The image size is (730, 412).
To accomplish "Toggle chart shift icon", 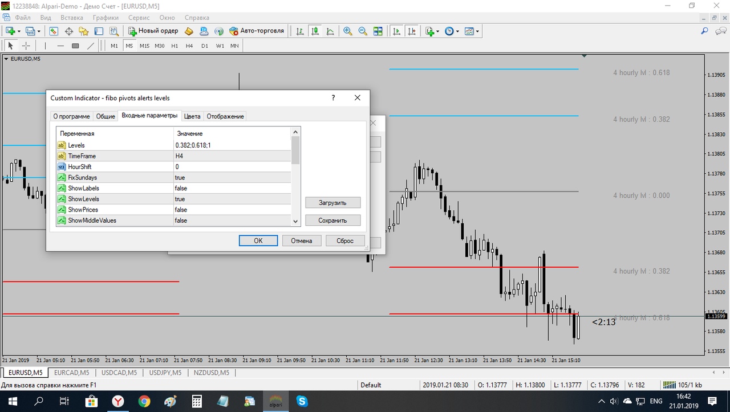I will click(x=412, y=31).
